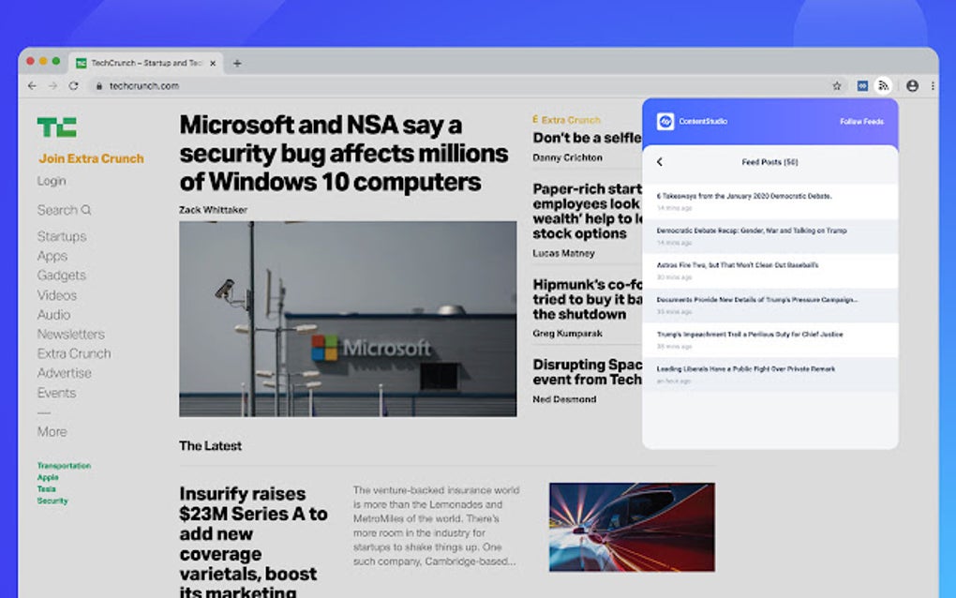The height and width of the screenshot is (598, 956).
Task: Open Join Extra Crunch link
Action: click(x=92, y=158)
